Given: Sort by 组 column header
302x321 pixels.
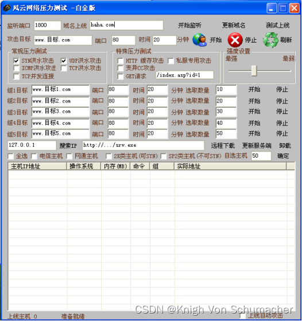Looking at the screenshot, I should pos(162,166).
